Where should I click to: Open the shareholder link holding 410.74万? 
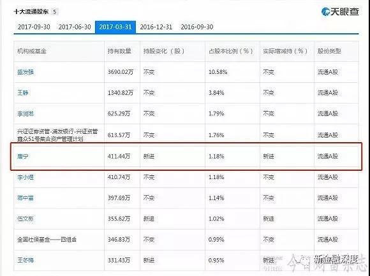(x=26, y=177)
